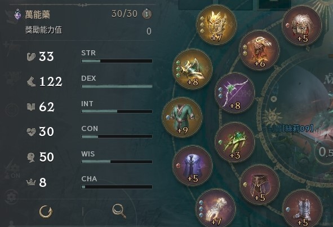Select the WIS 50 stat value
Image resolution: width=333 pixels, height=227 pixels.
[47, 157]
